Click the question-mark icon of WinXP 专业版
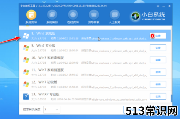Viewport: 180px width, 119px height. 26,96
